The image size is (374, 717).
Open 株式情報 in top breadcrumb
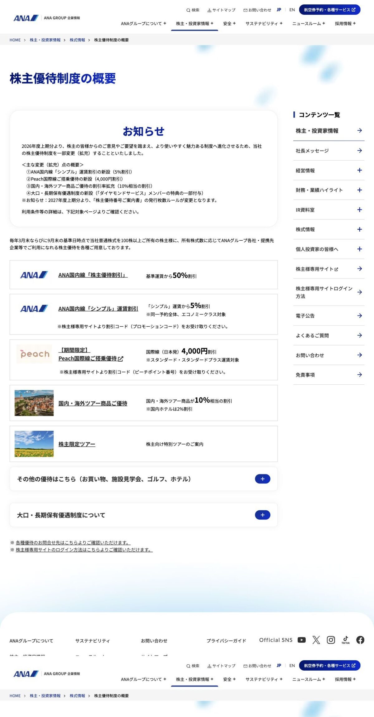77,40
